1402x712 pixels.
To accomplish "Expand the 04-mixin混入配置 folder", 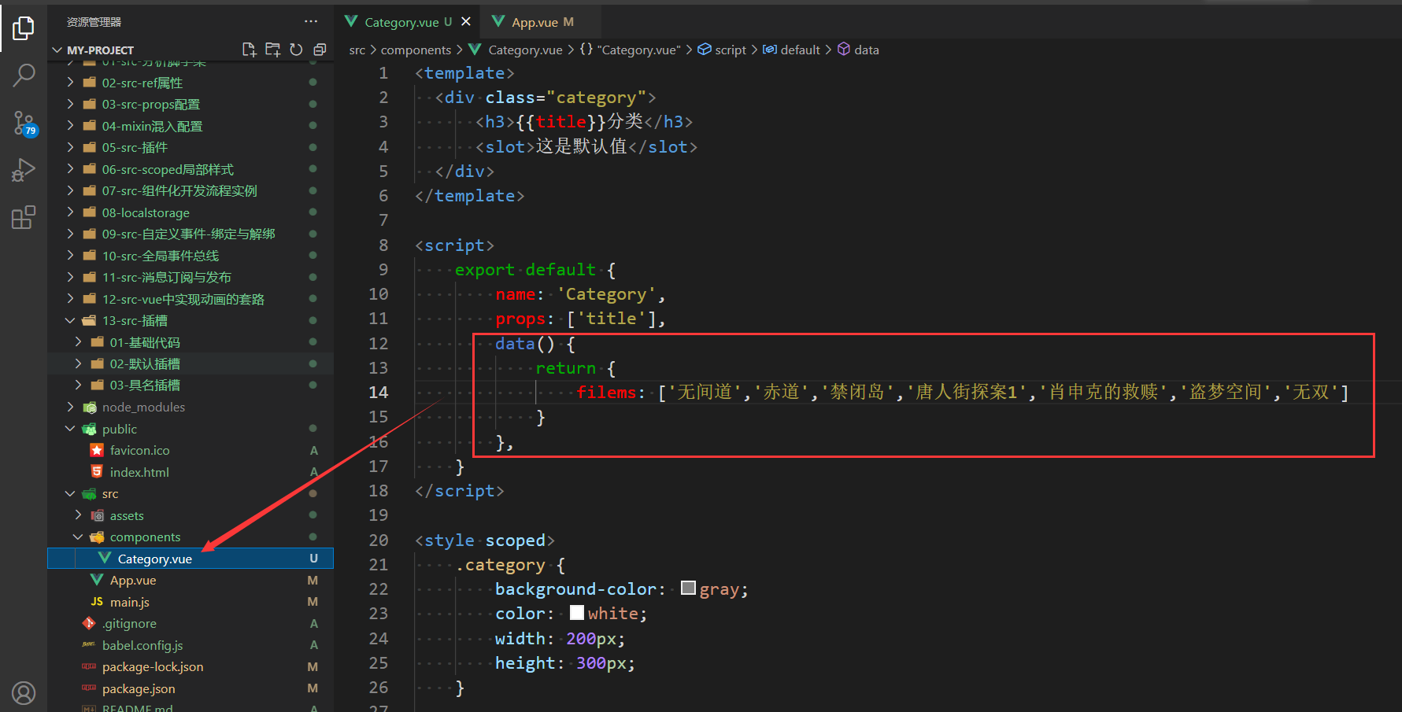I will [152, 126].
